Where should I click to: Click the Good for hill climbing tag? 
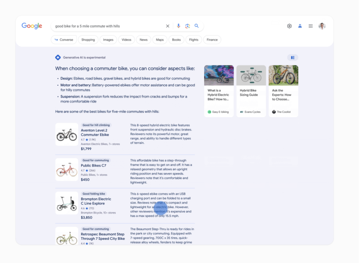point(96,125)
